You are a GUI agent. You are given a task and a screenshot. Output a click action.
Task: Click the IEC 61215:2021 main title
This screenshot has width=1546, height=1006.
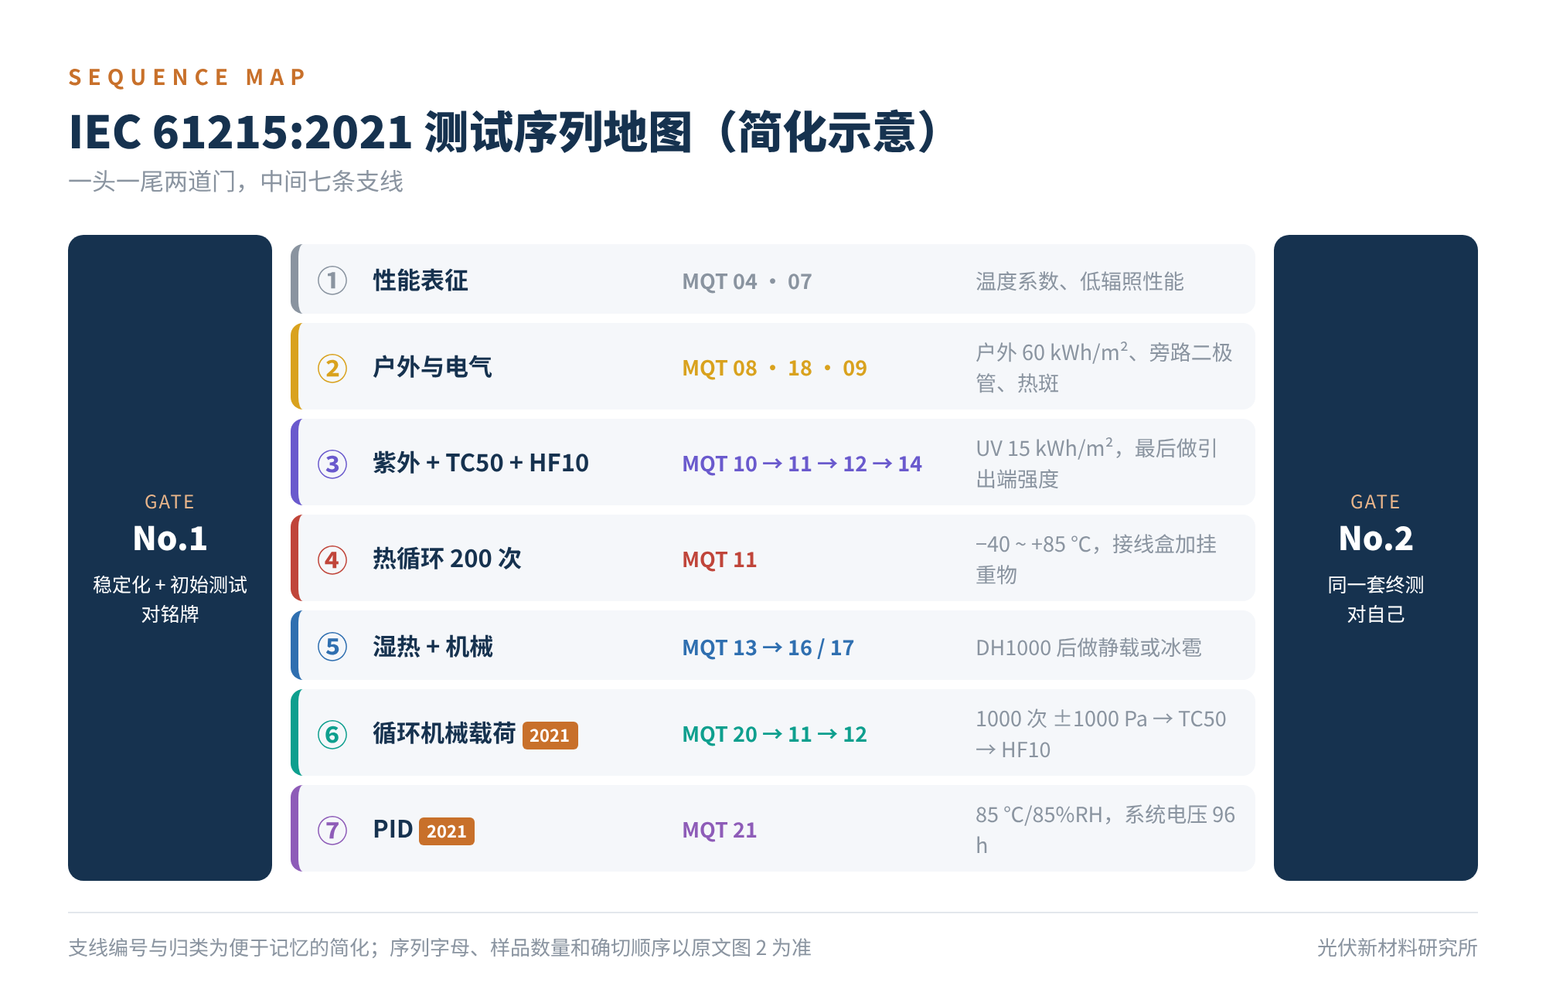503,131
